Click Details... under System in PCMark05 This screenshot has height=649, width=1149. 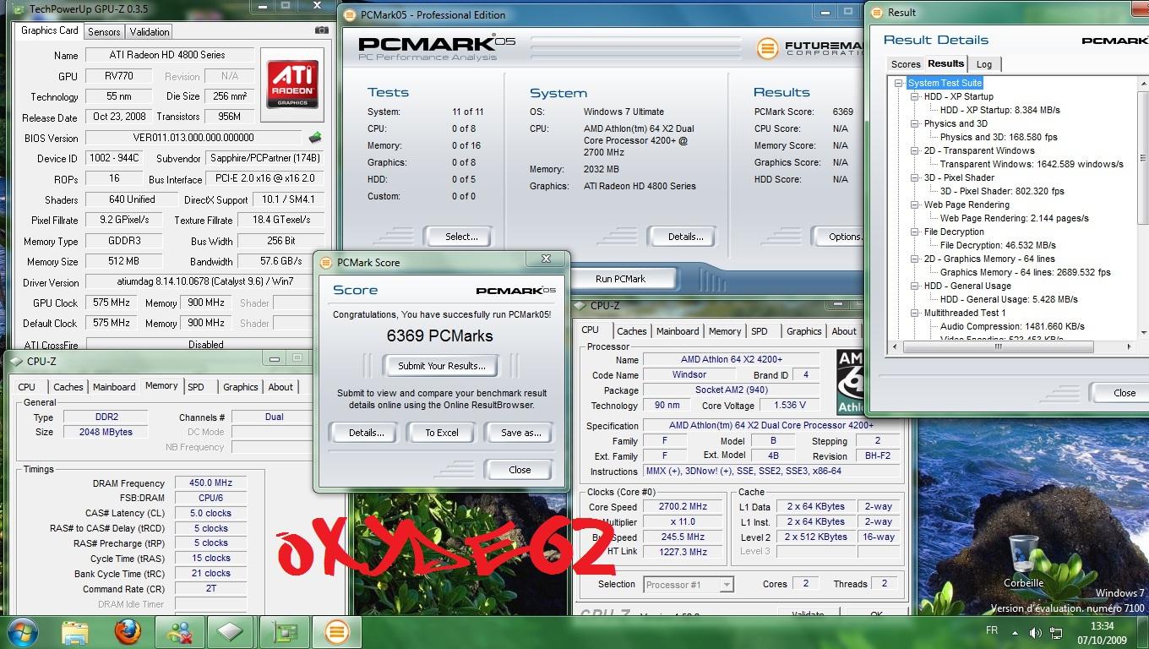click(684, 237)
